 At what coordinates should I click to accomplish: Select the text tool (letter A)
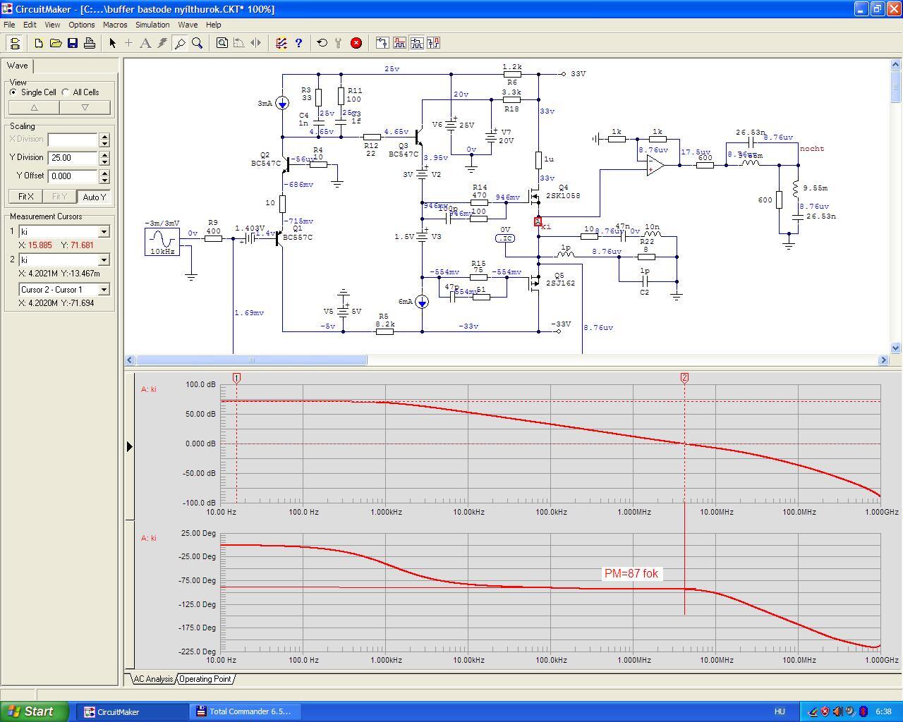coord(145,43)
